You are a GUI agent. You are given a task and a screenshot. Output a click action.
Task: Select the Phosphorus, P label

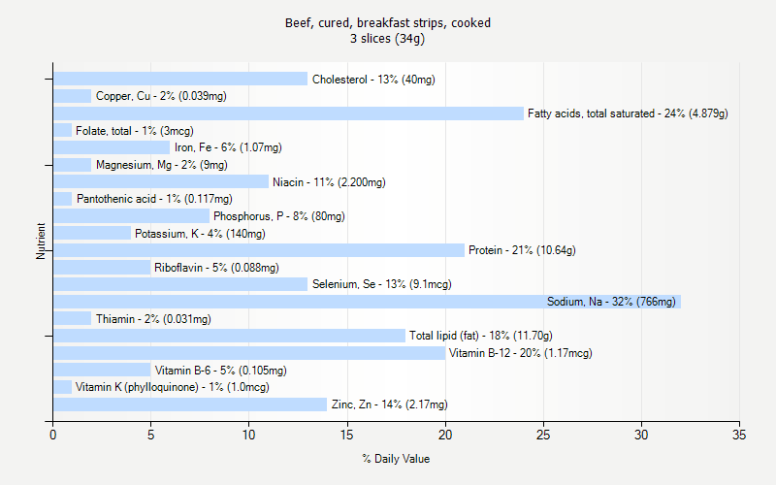click(278, 216)
